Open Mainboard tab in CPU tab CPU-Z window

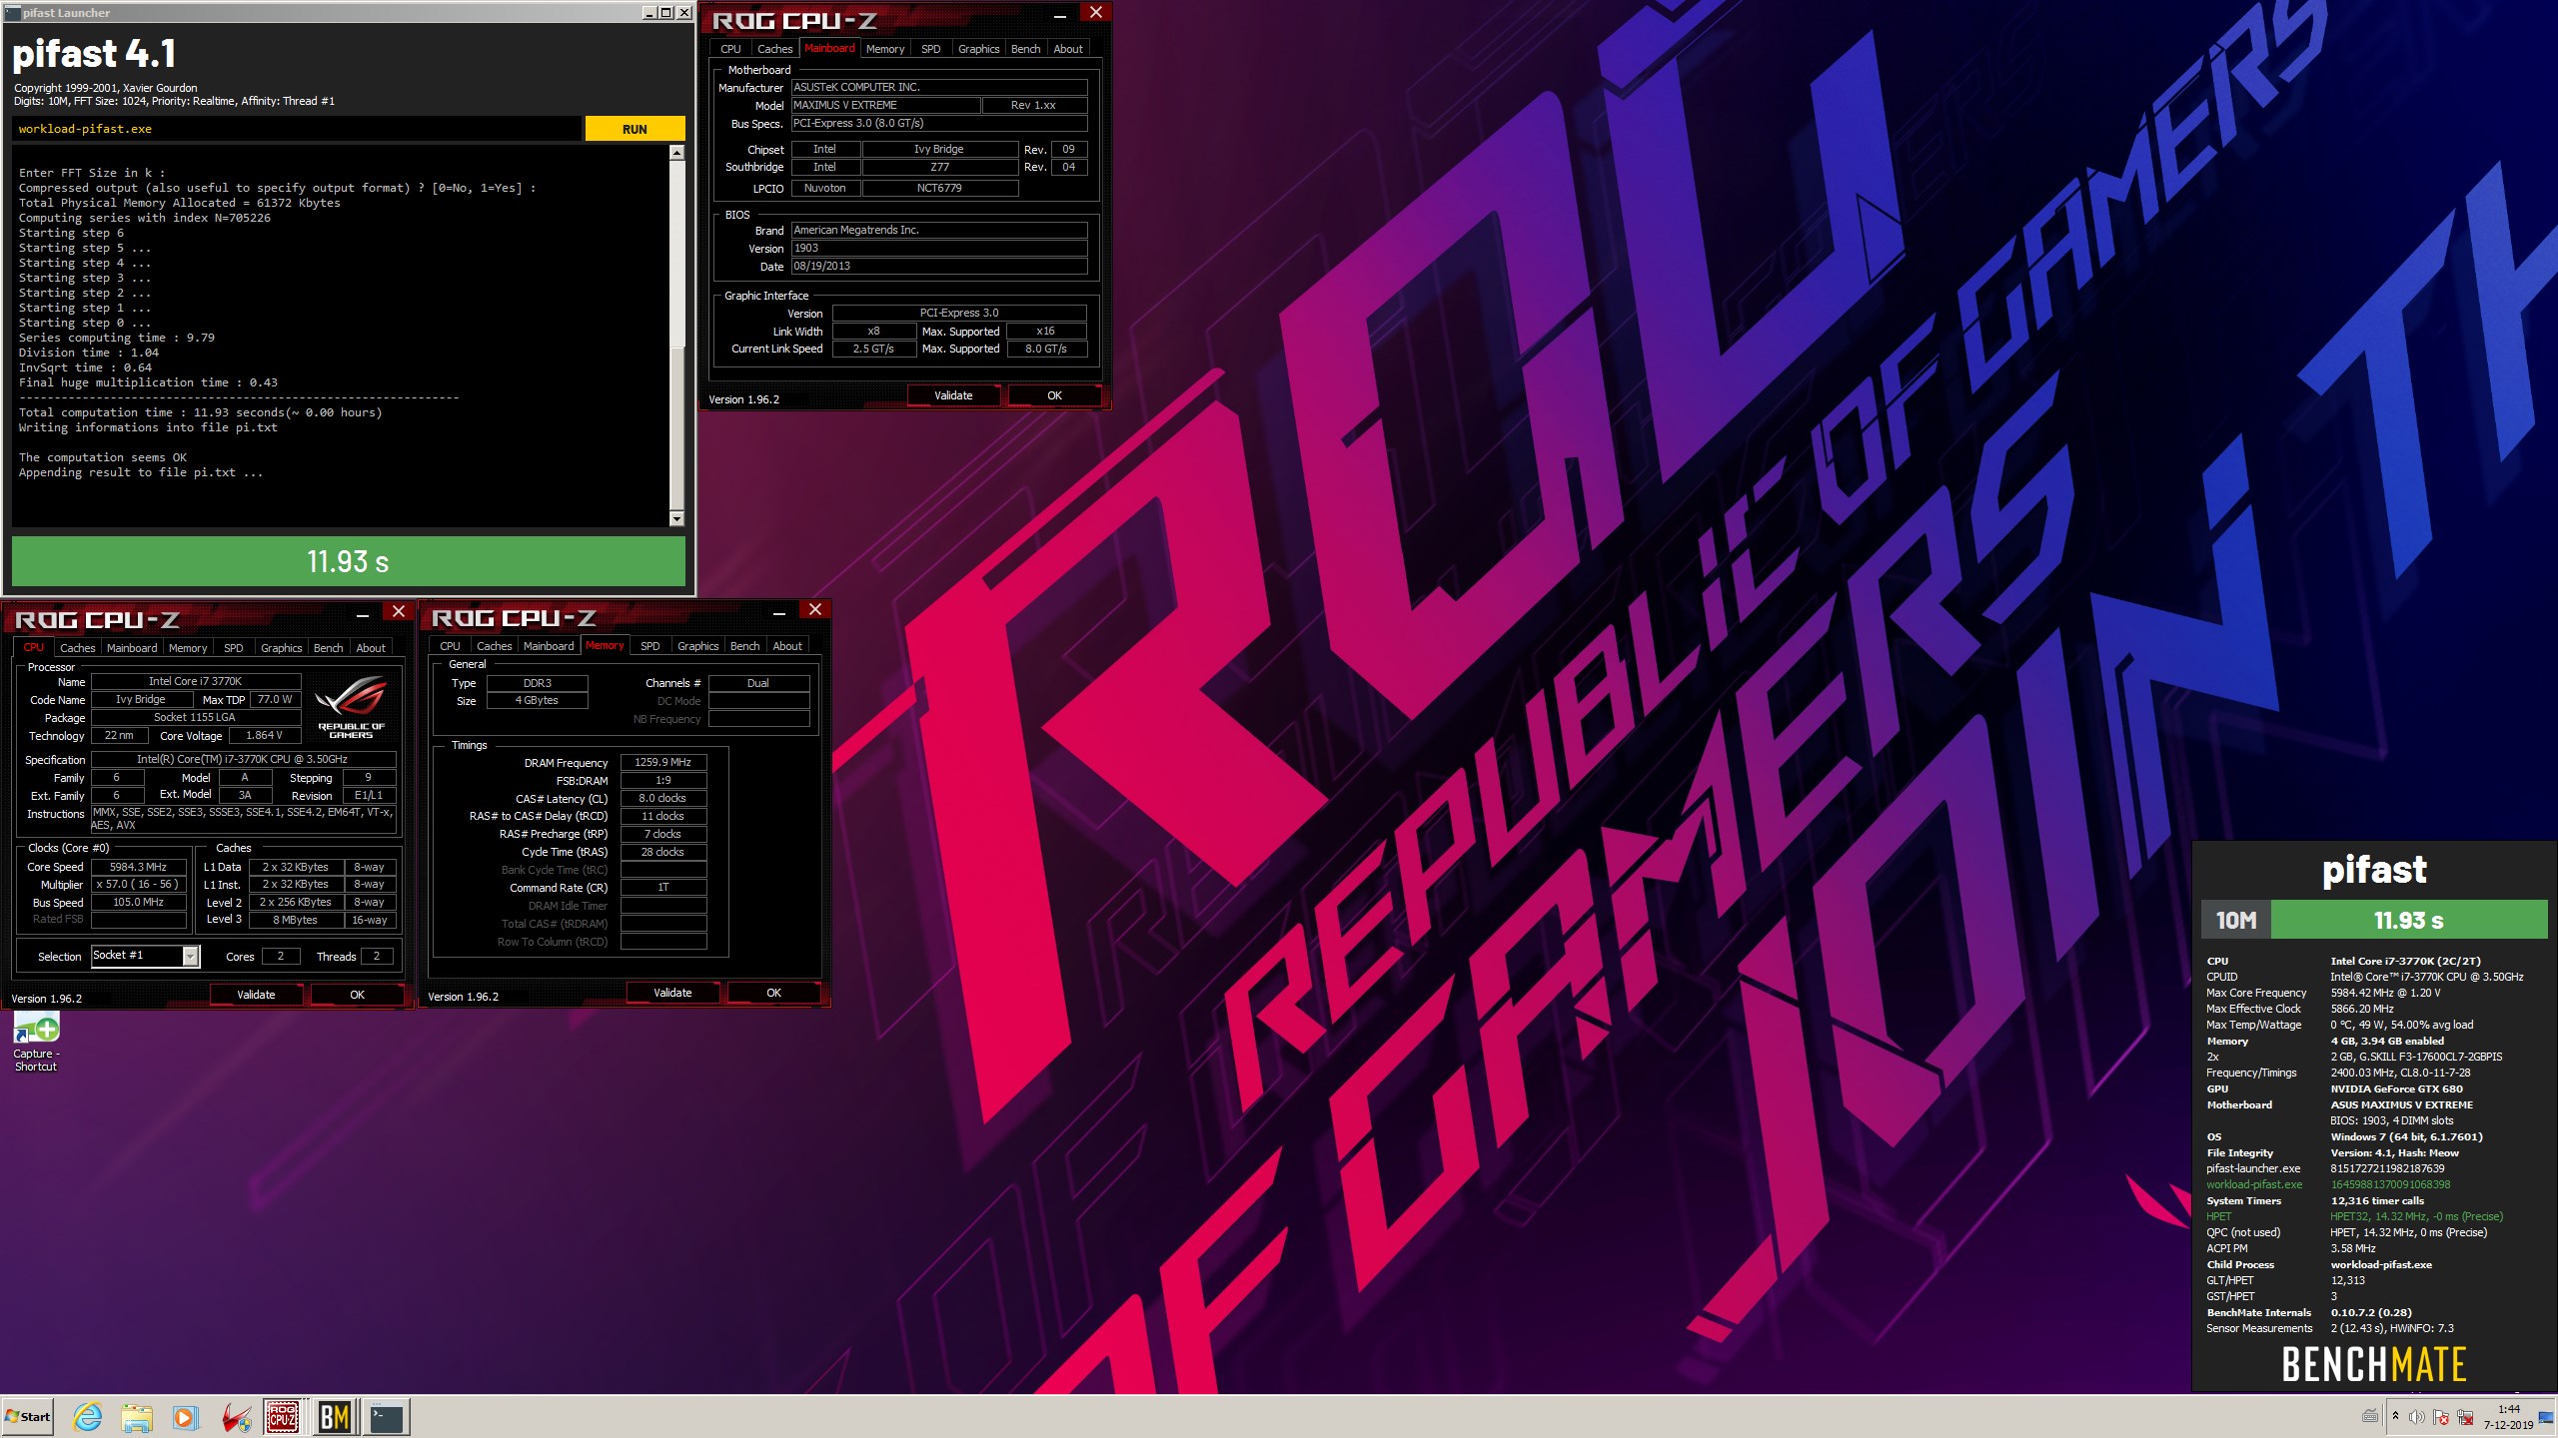[x=132, y=647]
